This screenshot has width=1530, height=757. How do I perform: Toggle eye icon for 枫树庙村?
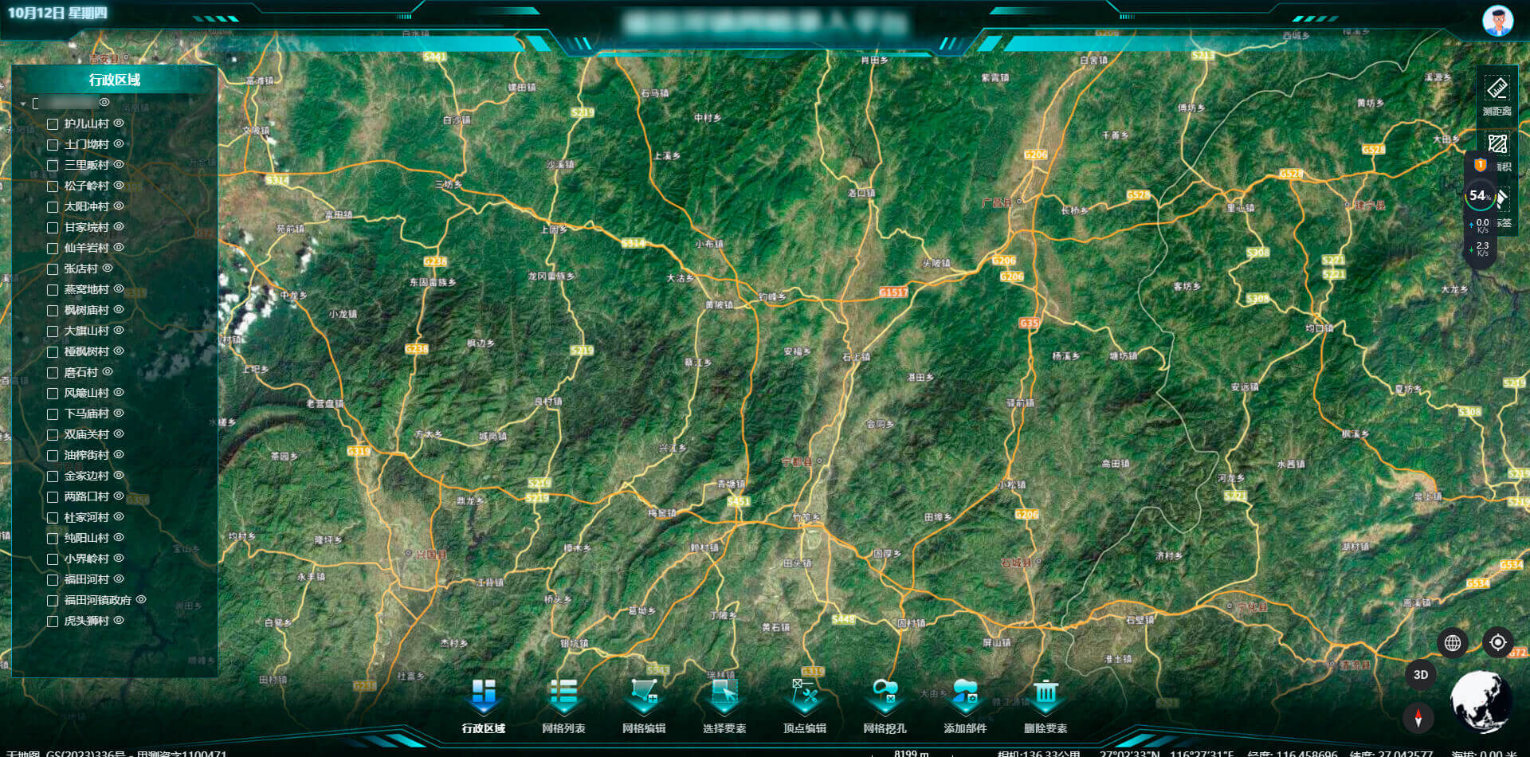(x=119, y=309)
